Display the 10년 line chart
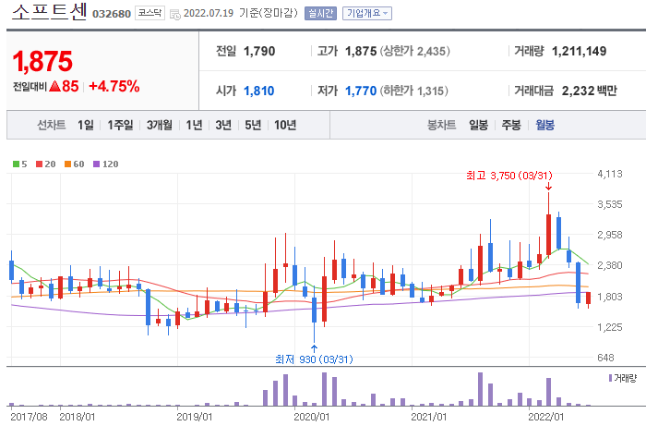Viewport: 646px width, 426px height. point(285,125)
